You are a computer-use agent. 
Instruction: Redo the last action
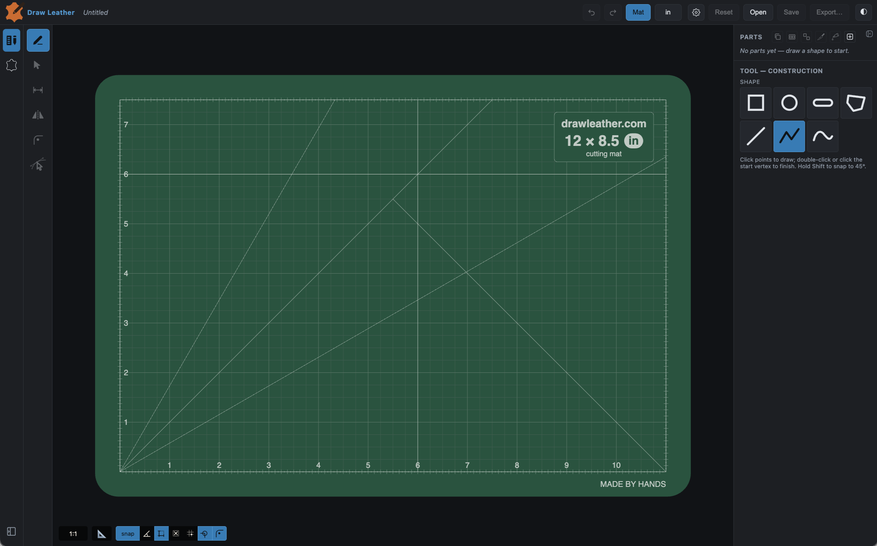point(613,12)
